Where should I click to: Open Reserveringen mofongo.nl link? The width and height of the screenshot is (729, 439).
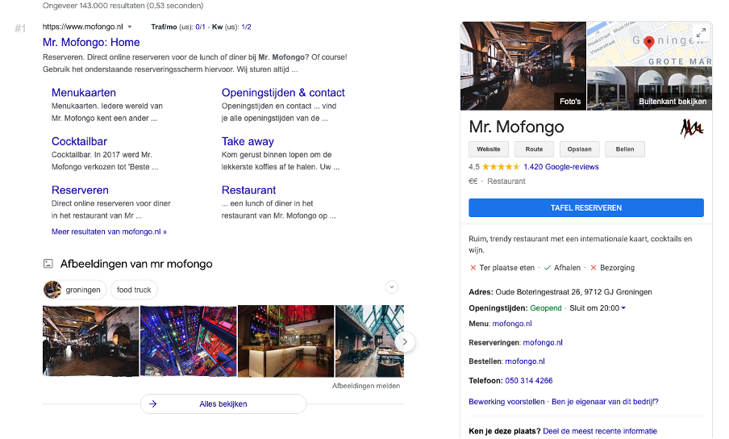tap(543, 343)
